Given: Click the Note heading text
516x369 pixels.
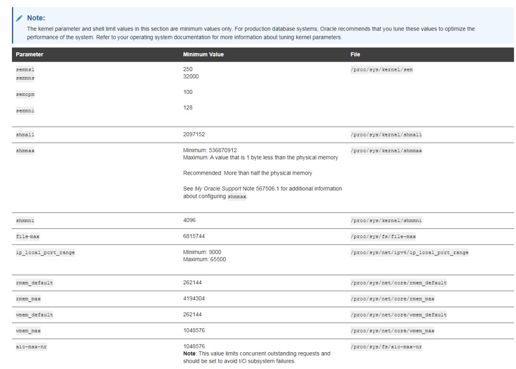Looking at the screenshot, I should coord(36,18).
